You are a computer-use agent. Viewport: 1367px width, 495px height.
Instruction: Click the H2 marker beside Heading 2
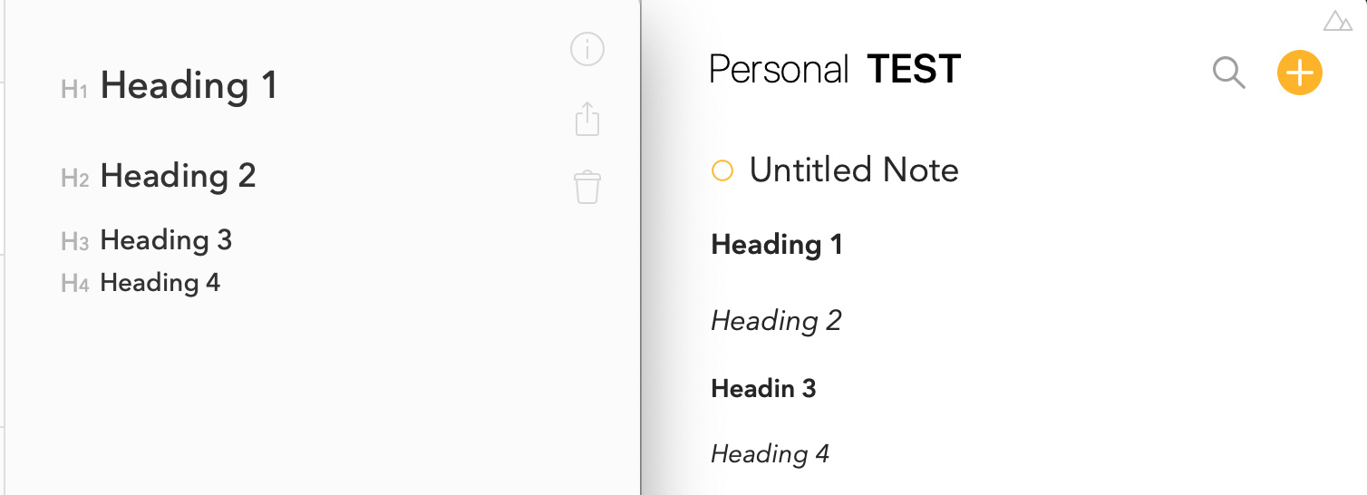pyautogui.click(x=74, y=178)
